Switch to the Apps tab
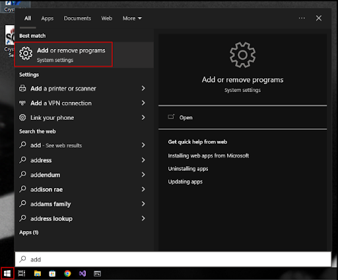338x280 pixels. coord(48,19)
